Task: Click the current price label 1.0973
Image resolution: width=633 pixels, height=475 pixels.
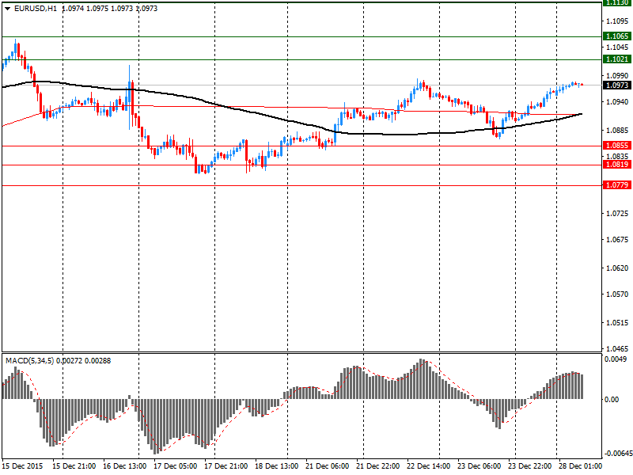Action: pos(616,85)
